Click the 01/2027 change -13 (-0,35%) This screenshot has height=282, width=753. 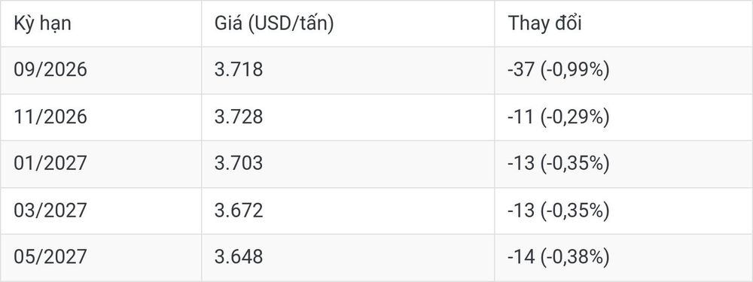(559, 163)
